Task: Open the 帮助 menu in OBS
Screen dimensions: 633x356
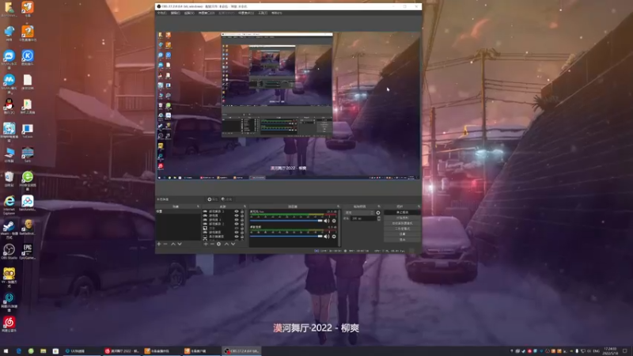Action: (276, 13)
